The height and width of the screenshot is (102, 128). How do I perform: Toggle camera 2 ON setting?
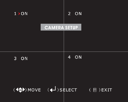click(78, 14)
